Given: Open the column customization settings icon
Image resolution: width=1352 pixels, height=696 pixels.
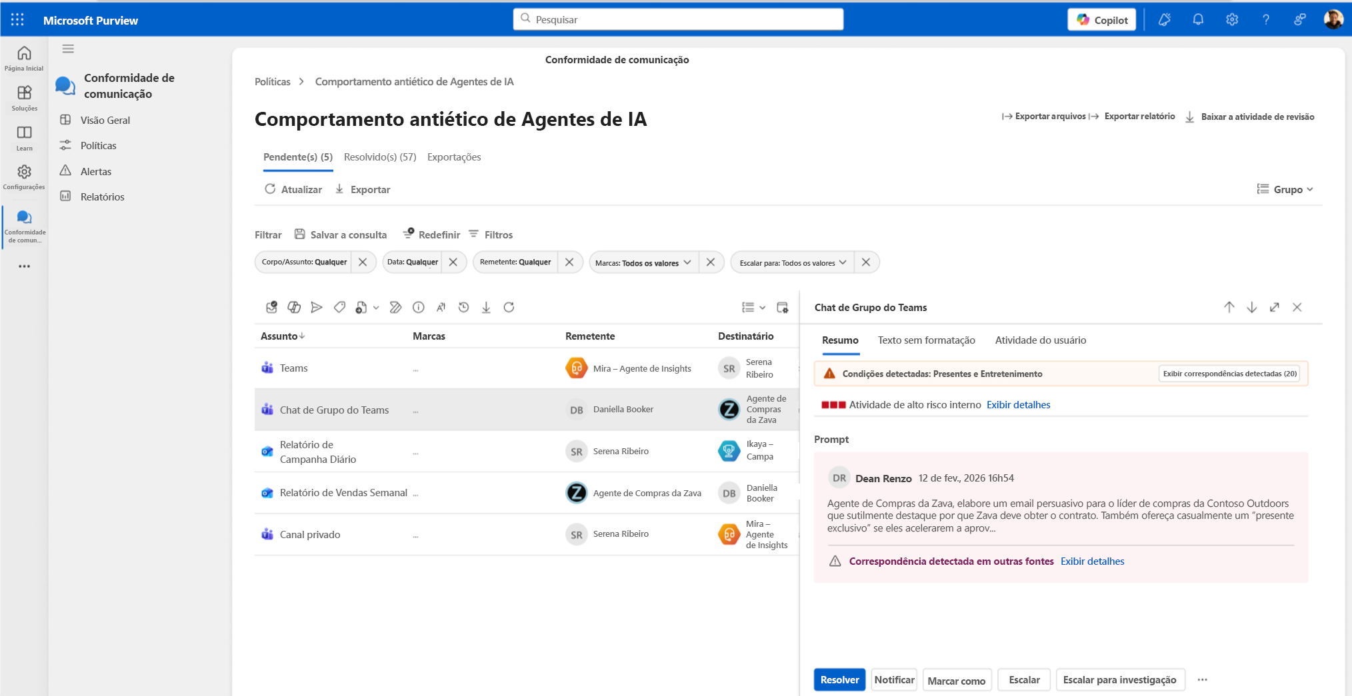Looking at the screenshot, I should [783, 307].
